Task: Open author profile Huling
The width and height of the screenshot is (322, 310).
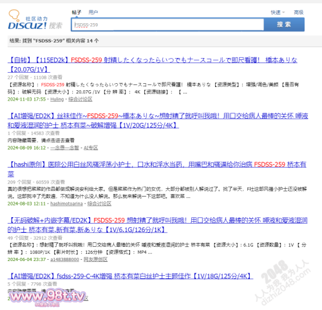Action: coord(57,99)
